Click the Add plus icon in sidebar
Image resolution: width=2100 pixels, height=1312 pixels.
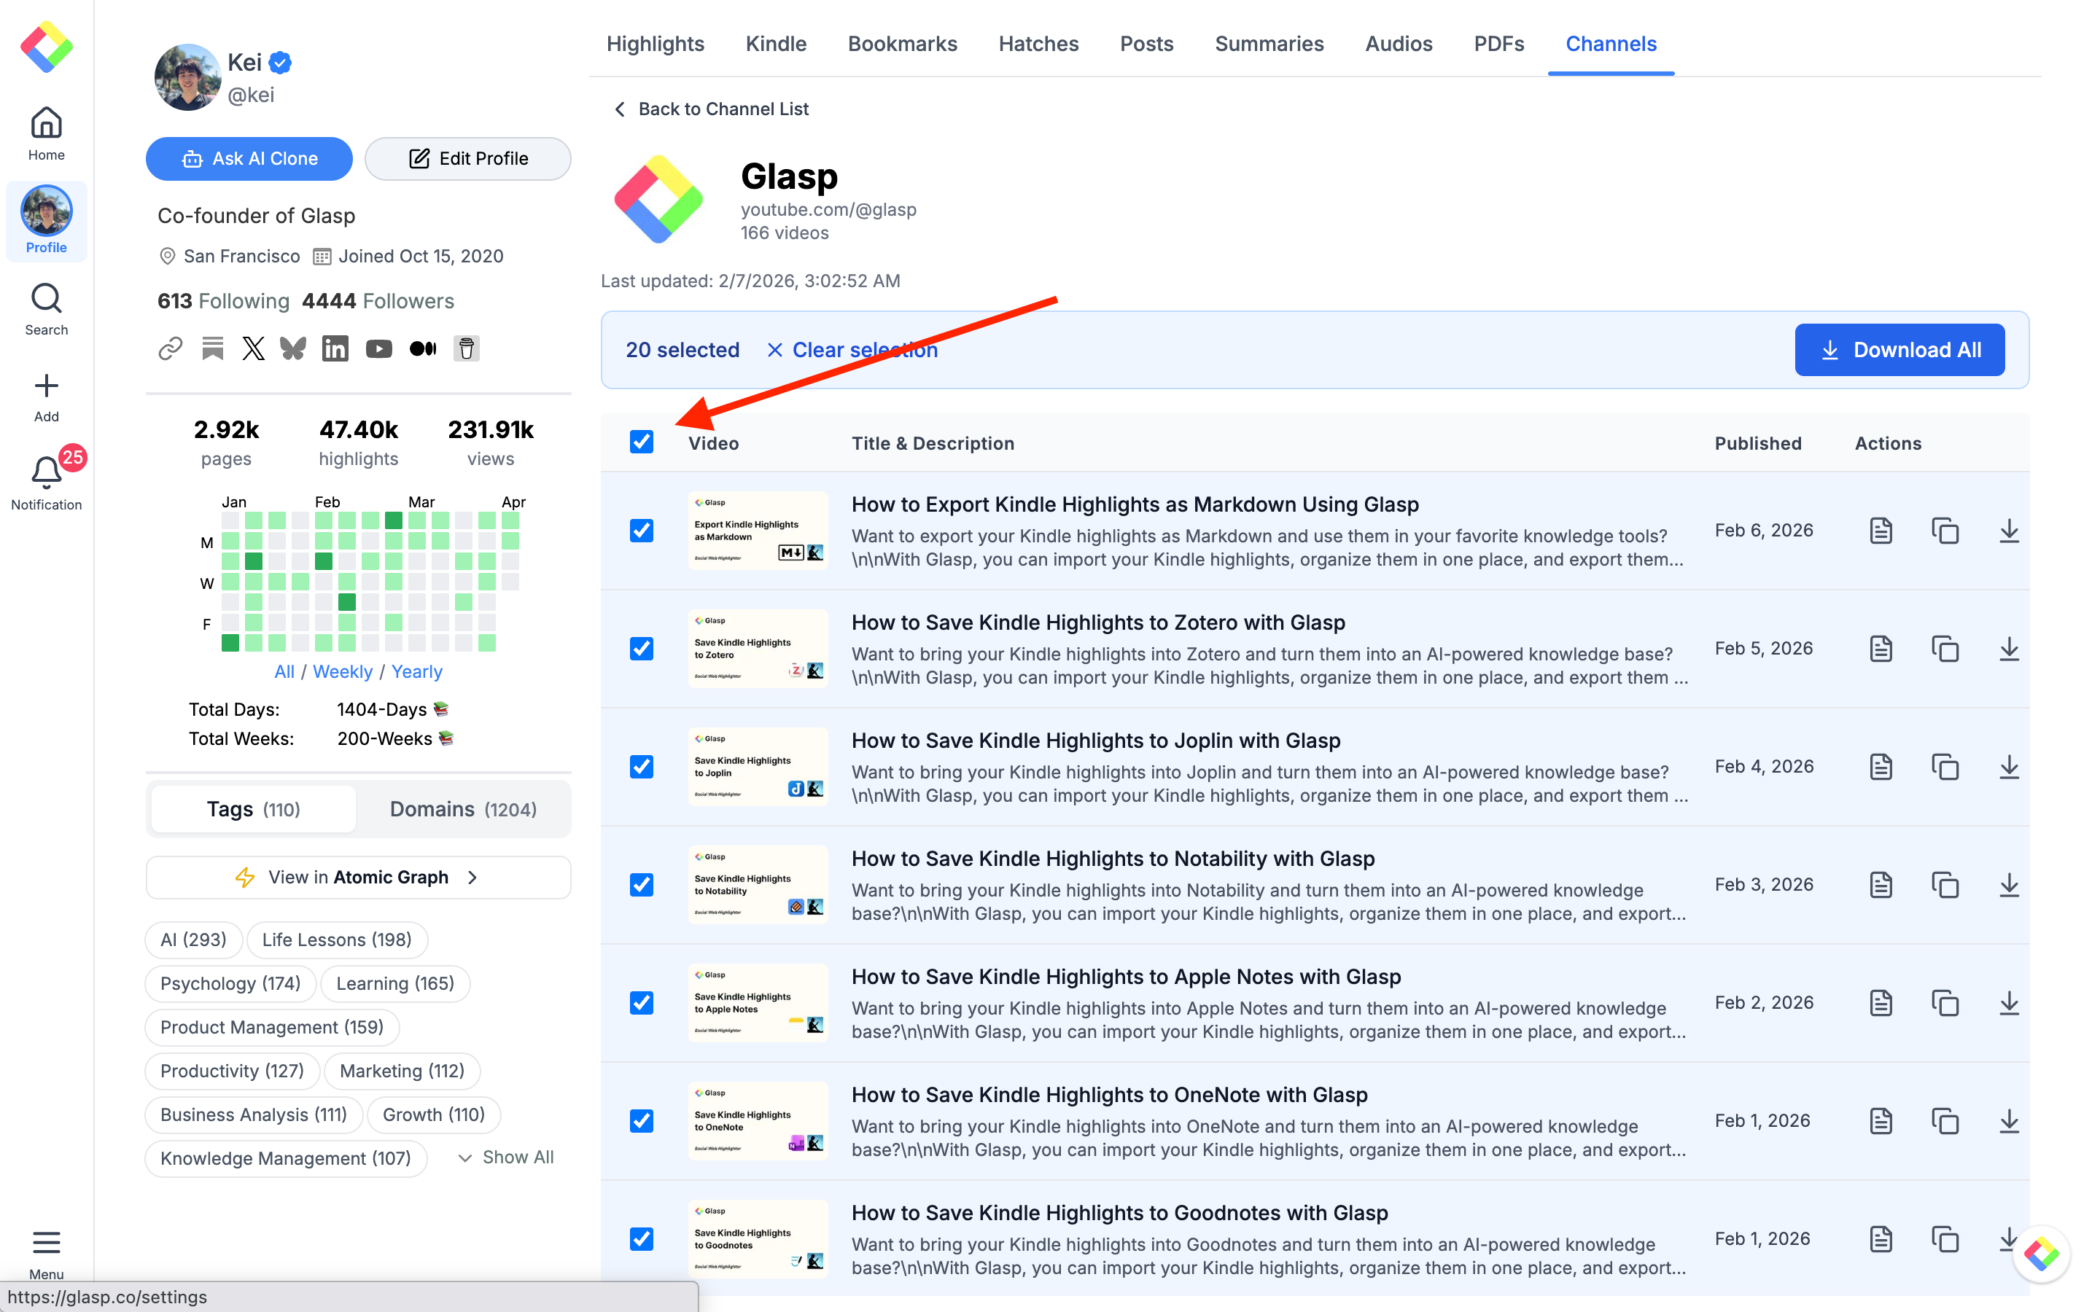[x=46, y=386]
